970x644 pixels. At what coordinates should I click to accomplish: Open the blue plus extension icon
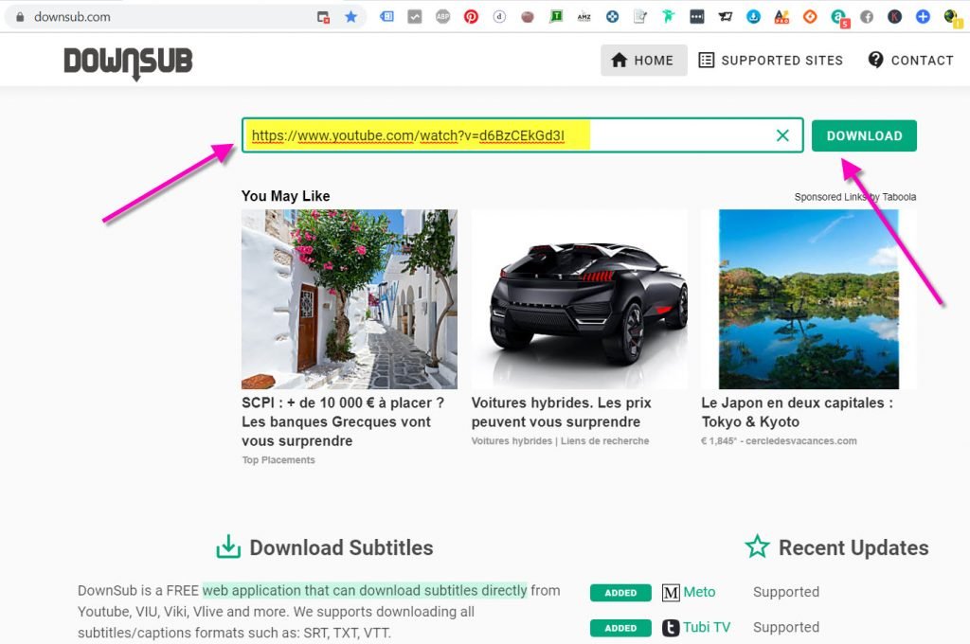click(x=923, y=17)
